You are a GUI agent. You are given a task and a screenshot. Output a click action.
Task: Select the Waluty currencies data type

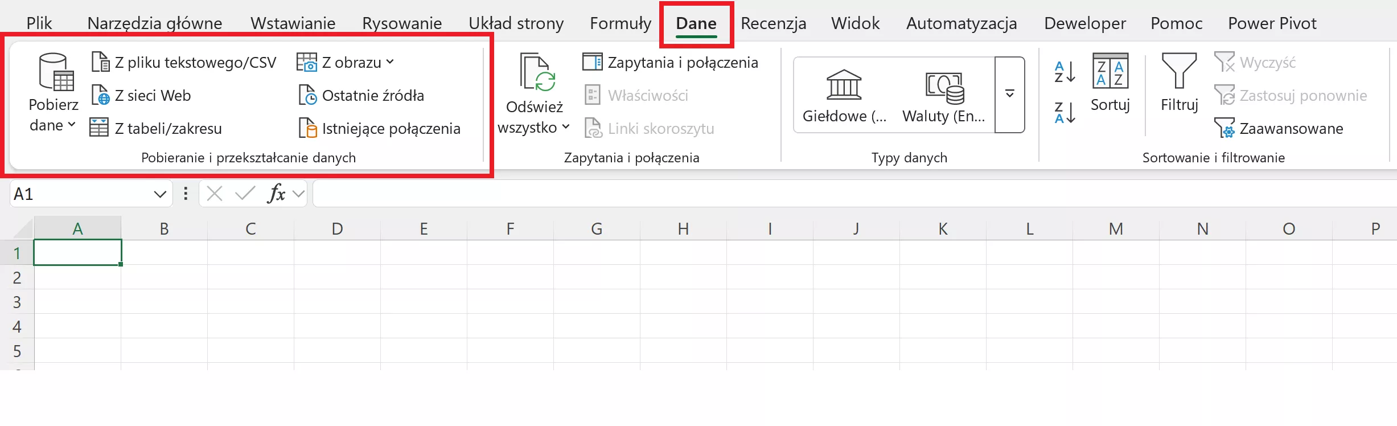(943, 96)
